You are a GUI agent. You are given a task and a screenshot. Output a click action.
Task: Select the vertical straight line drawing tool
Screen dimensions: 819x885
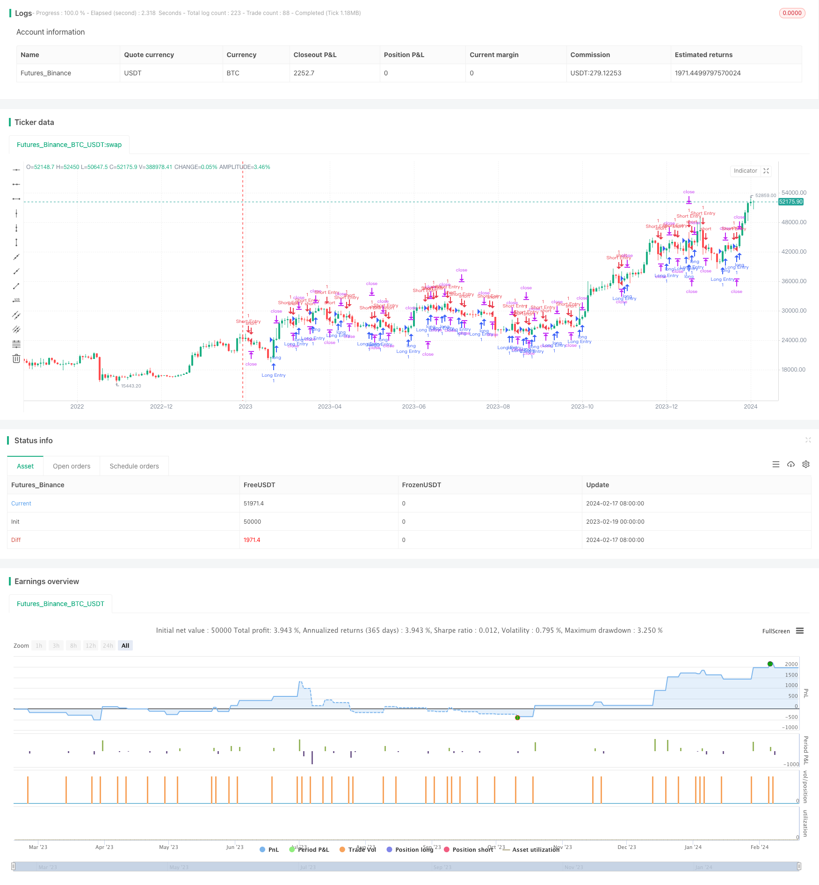point(16,213)
